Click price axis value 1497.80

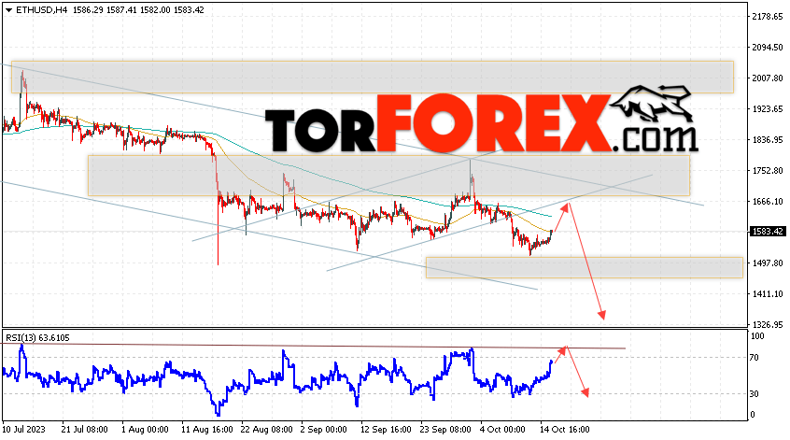click(768, 263)
